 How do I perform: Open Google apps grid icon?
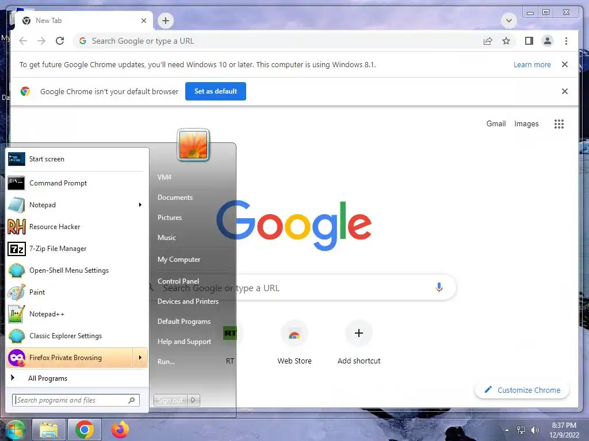click(x=559, y=124)
